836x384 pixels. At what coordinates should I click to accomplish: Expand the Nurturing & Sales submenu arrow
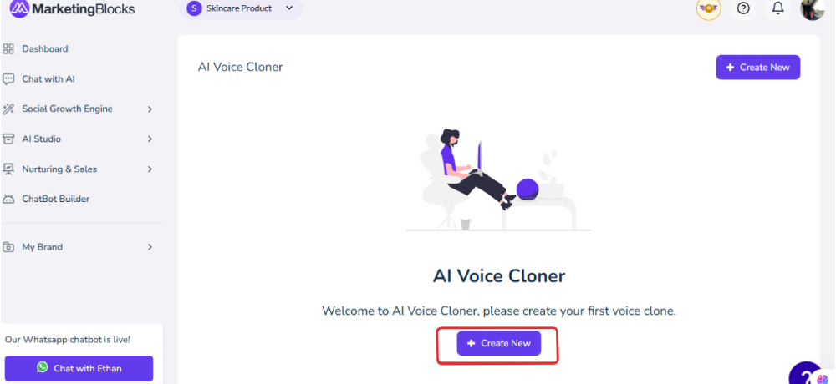[150, 169]
